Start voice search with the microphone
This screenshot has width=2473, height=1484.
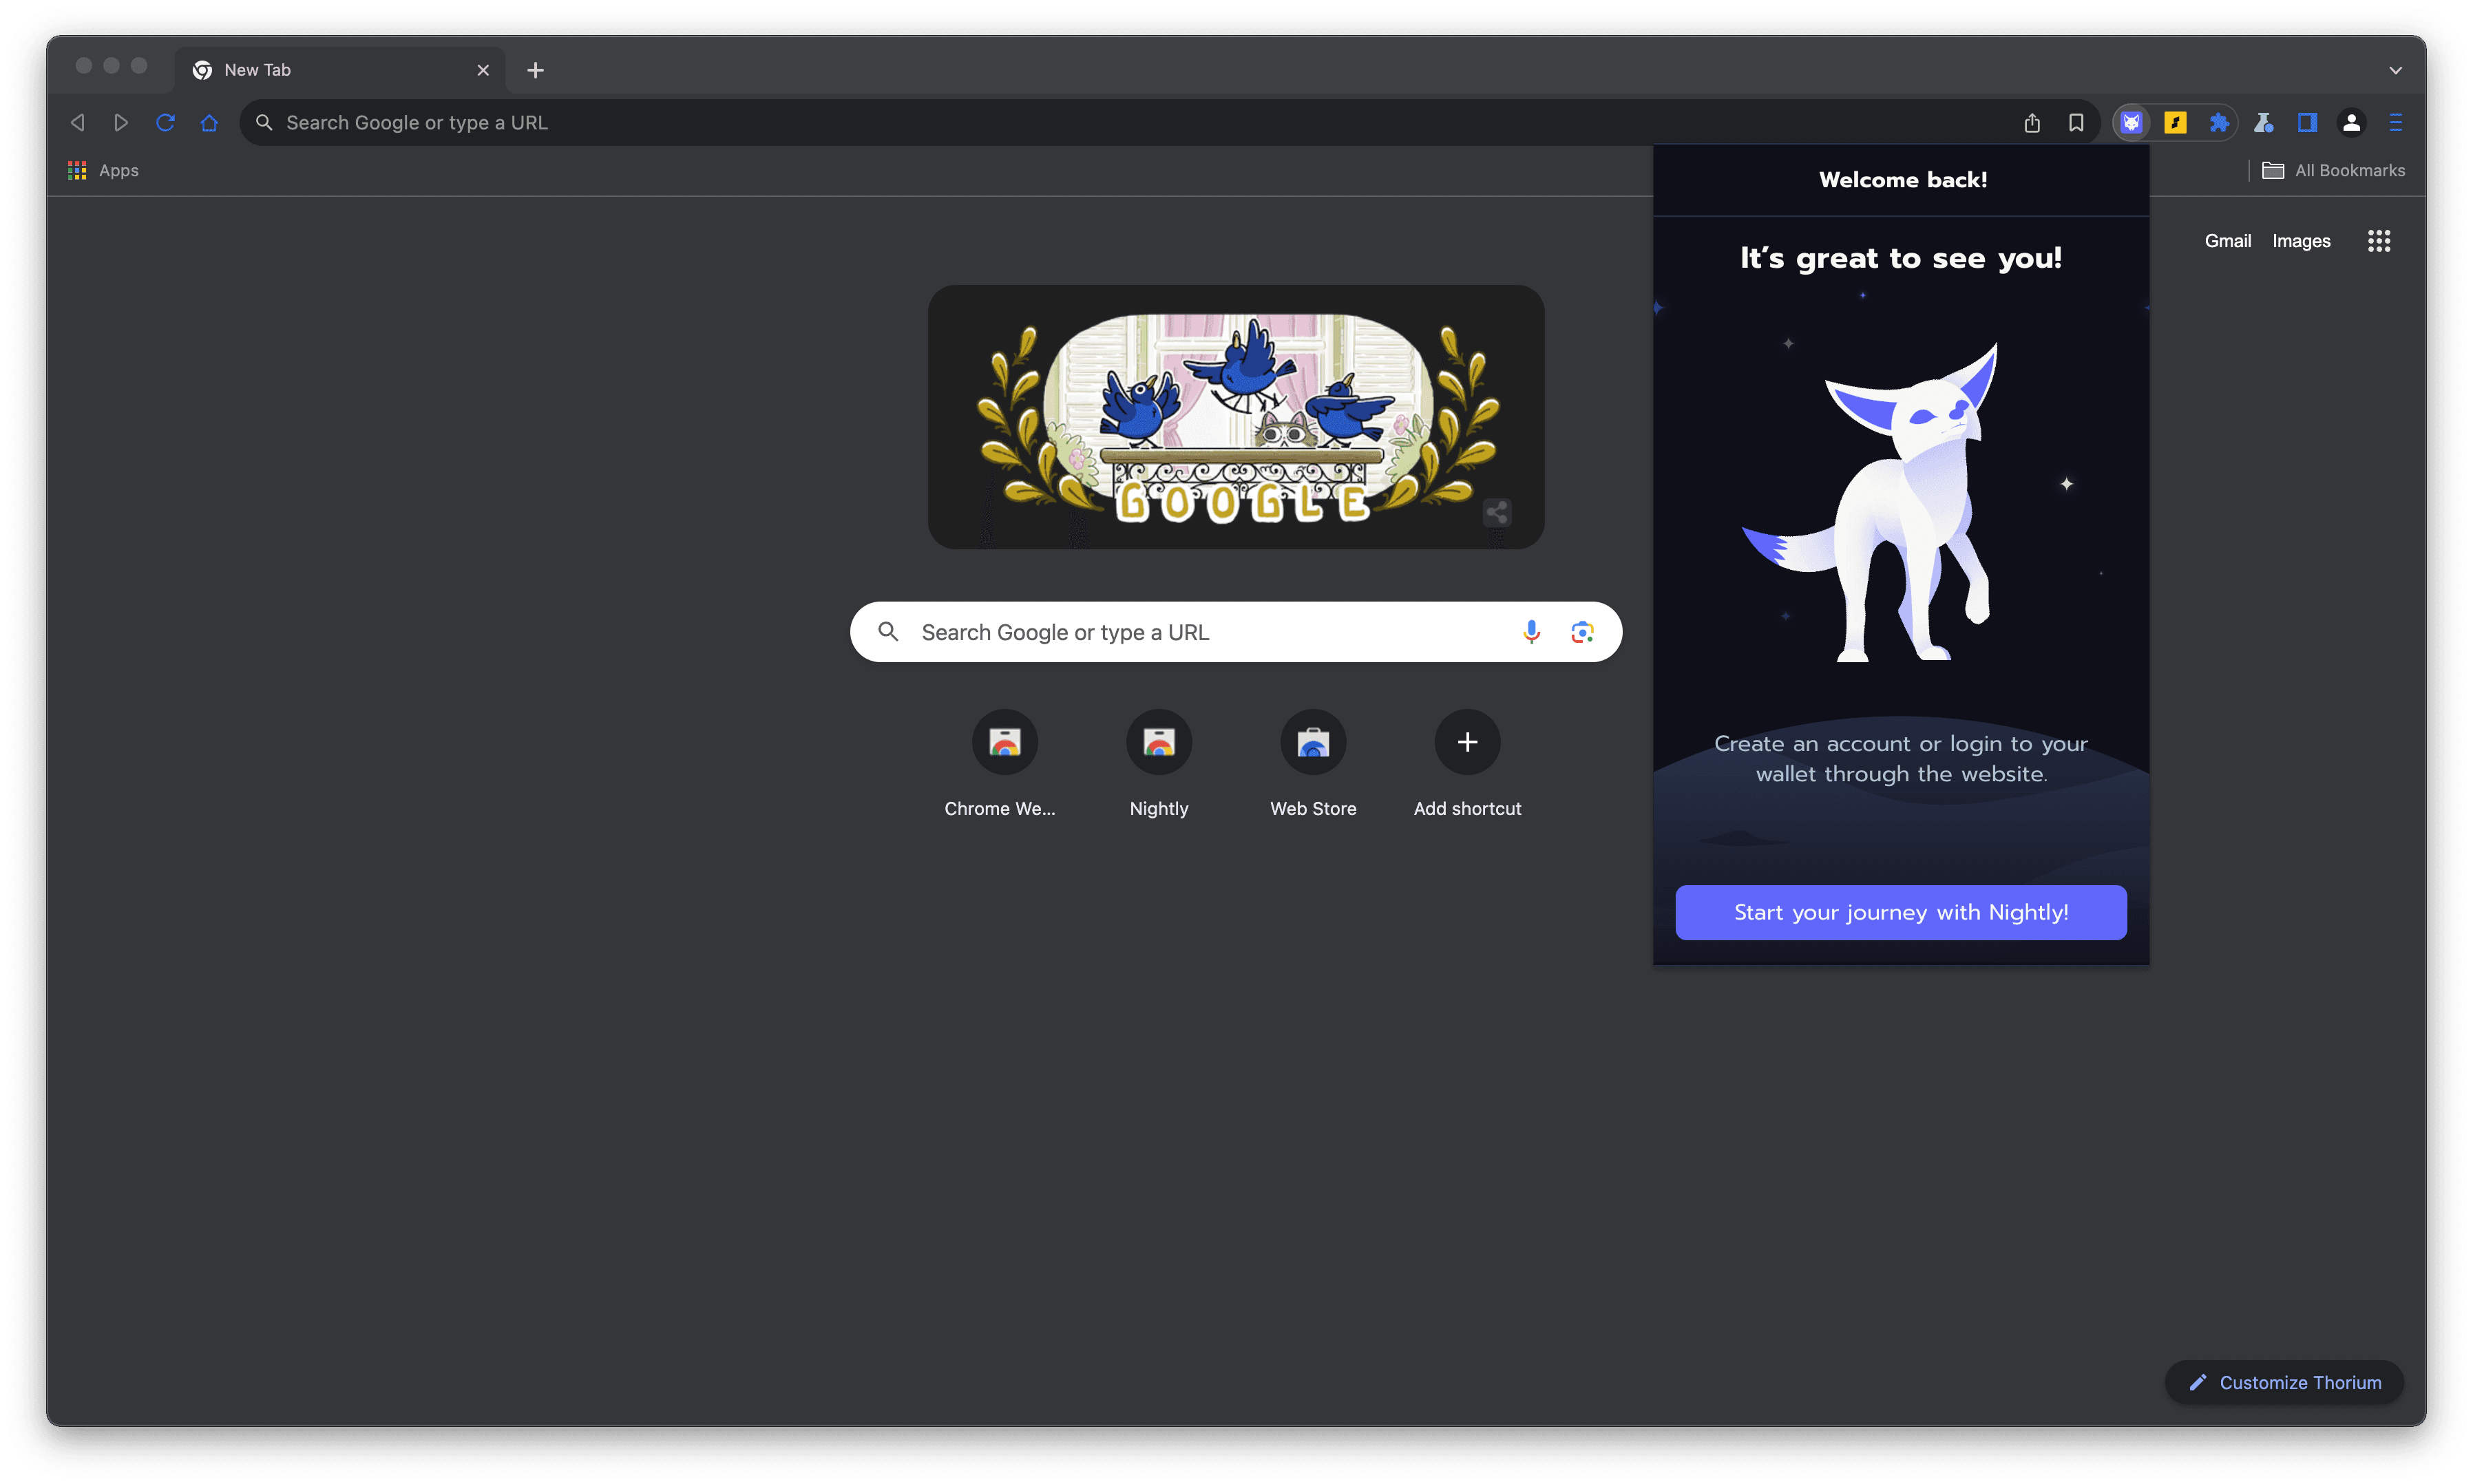tap(1531, 632)
